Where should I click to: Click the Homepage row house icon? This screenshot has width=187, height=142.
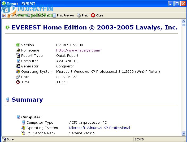pyautogui.click(x=18, y=50)
